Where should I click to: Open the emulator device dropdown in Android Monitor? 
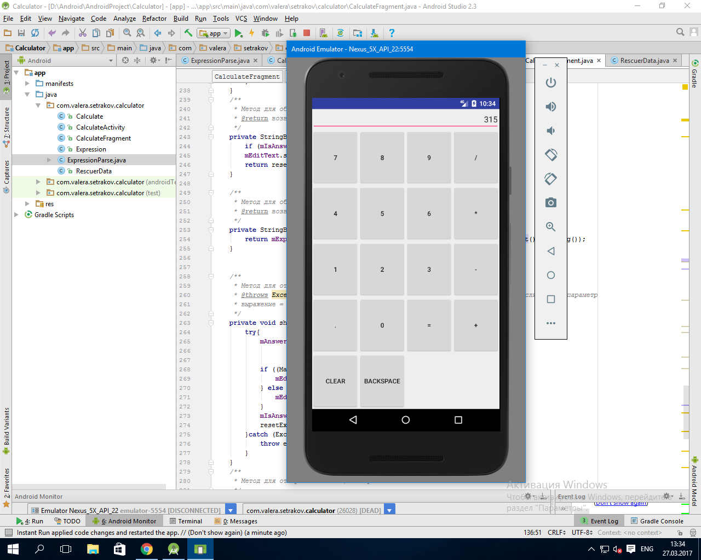click(231, 510)
